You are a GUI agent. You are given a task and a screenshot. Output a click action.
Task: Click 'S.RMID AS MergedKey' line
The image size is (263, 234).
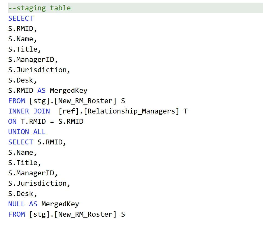48,91
